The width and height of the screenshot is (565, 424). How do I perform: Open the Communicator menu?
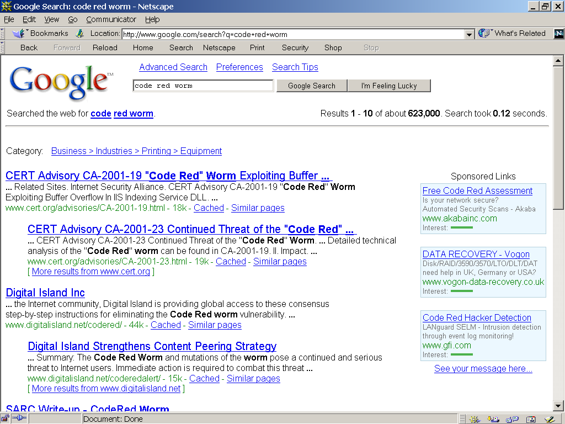111,19
